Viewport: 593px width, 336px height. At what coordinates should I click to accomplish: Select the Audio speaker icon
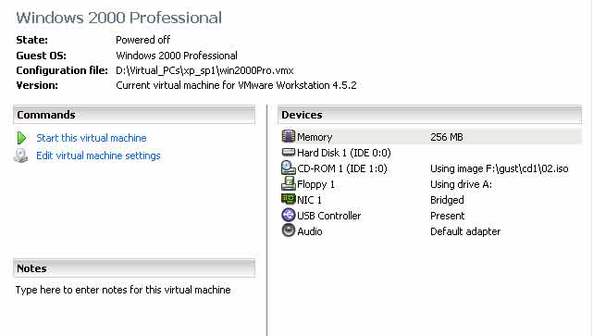pos(289,230)
